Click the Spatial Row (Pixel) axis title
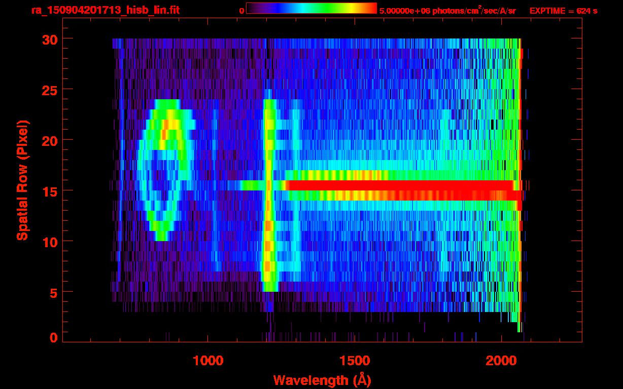Image resolution: width=623 pixels, height=389 pixels. 22,180
